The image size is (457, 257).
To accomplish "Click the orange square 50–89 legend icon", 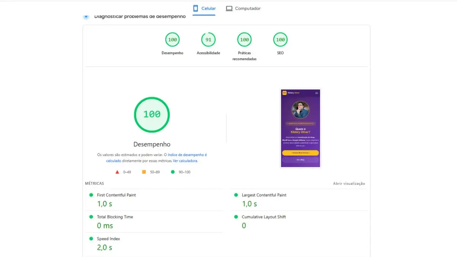I will pyautogui.click(x=144, y=172).
